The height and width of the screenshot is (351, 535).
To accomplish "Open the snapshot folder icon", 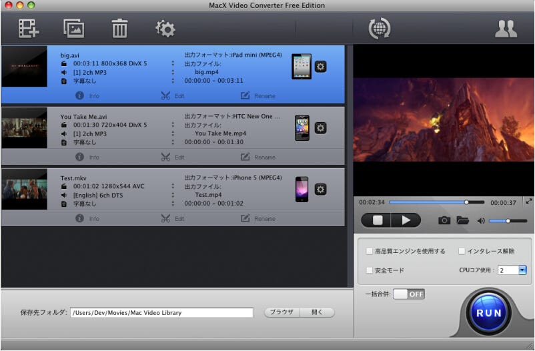I will point(463,221).
